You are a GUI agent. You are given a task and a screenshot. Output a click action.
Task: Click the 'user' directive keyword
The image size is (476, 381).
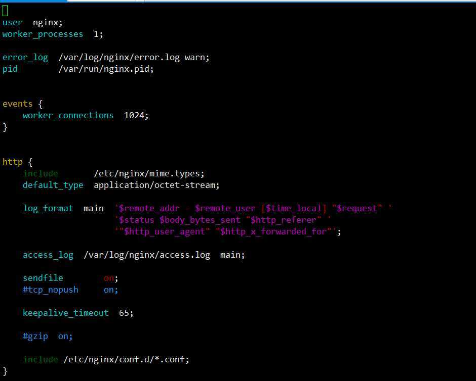(x=13, y=23)
